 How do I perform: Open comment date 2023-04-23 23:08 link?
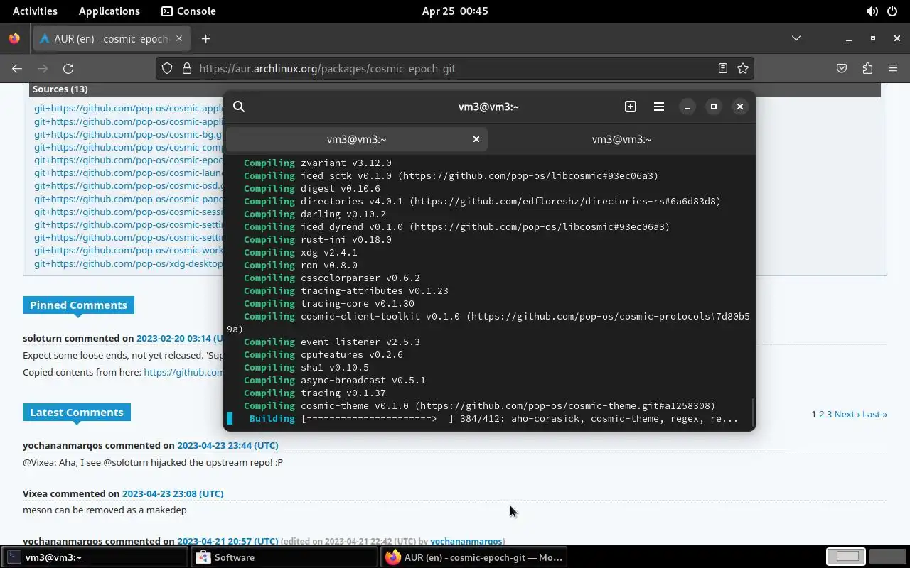coord(173,493)
